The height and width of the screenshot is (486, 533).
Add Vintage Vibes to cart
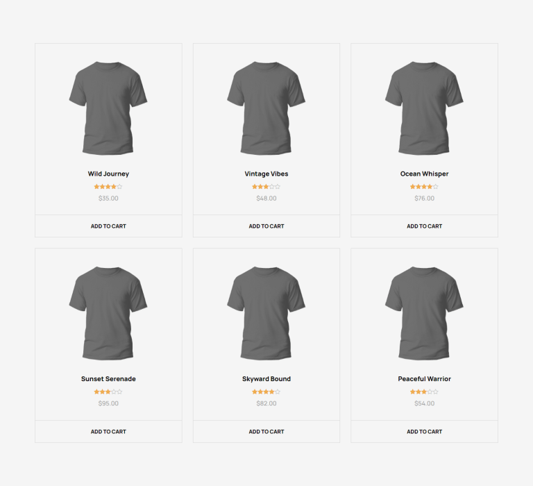[266, 226]
